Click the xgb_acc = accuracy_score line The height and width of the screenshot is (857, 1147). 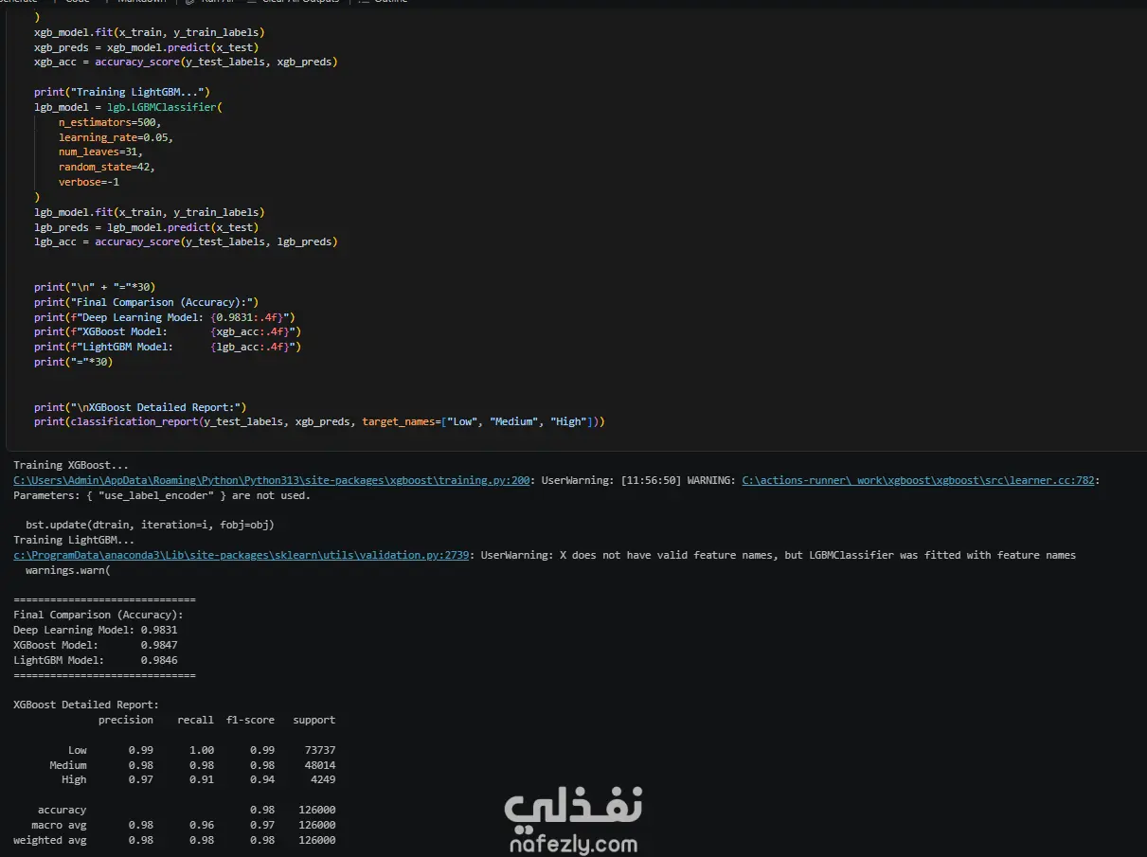(x=186, y=62)
